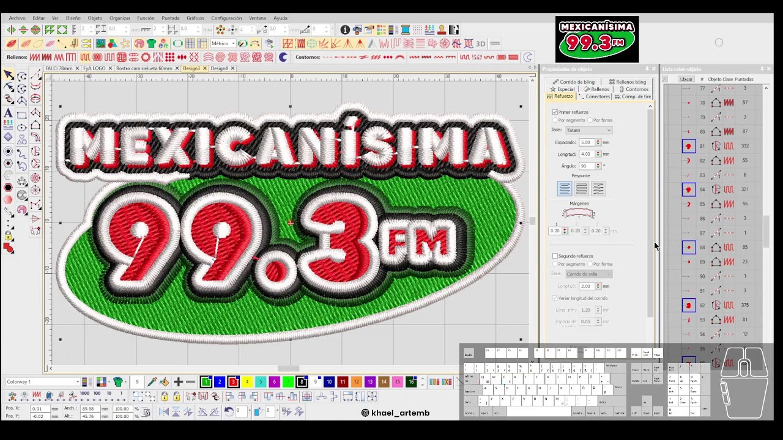Click the green shirt icon in color toolbar

click(x=118, y=382)
